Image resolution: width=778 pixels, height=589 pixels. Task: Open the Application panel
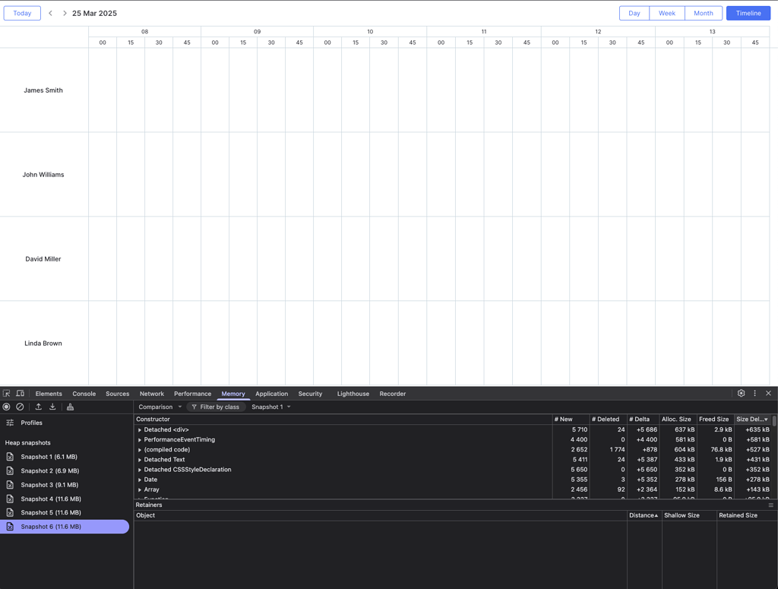(x=271, y=394)
